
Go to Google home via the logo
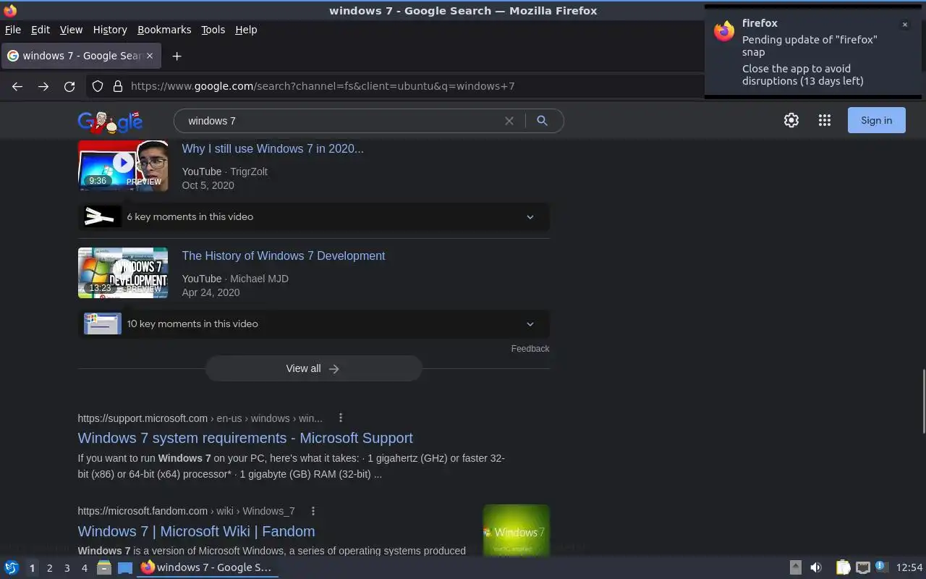point(110,122)
